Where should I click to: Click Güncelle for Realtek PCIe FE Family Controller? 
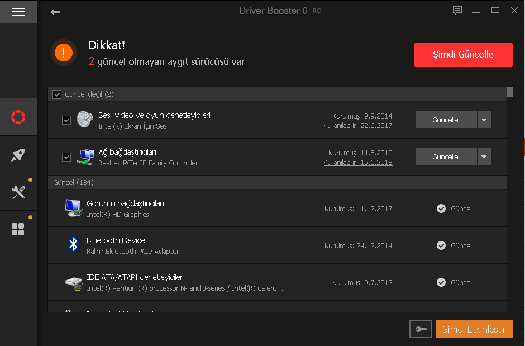pyautogui.click(x=446, y=157)
